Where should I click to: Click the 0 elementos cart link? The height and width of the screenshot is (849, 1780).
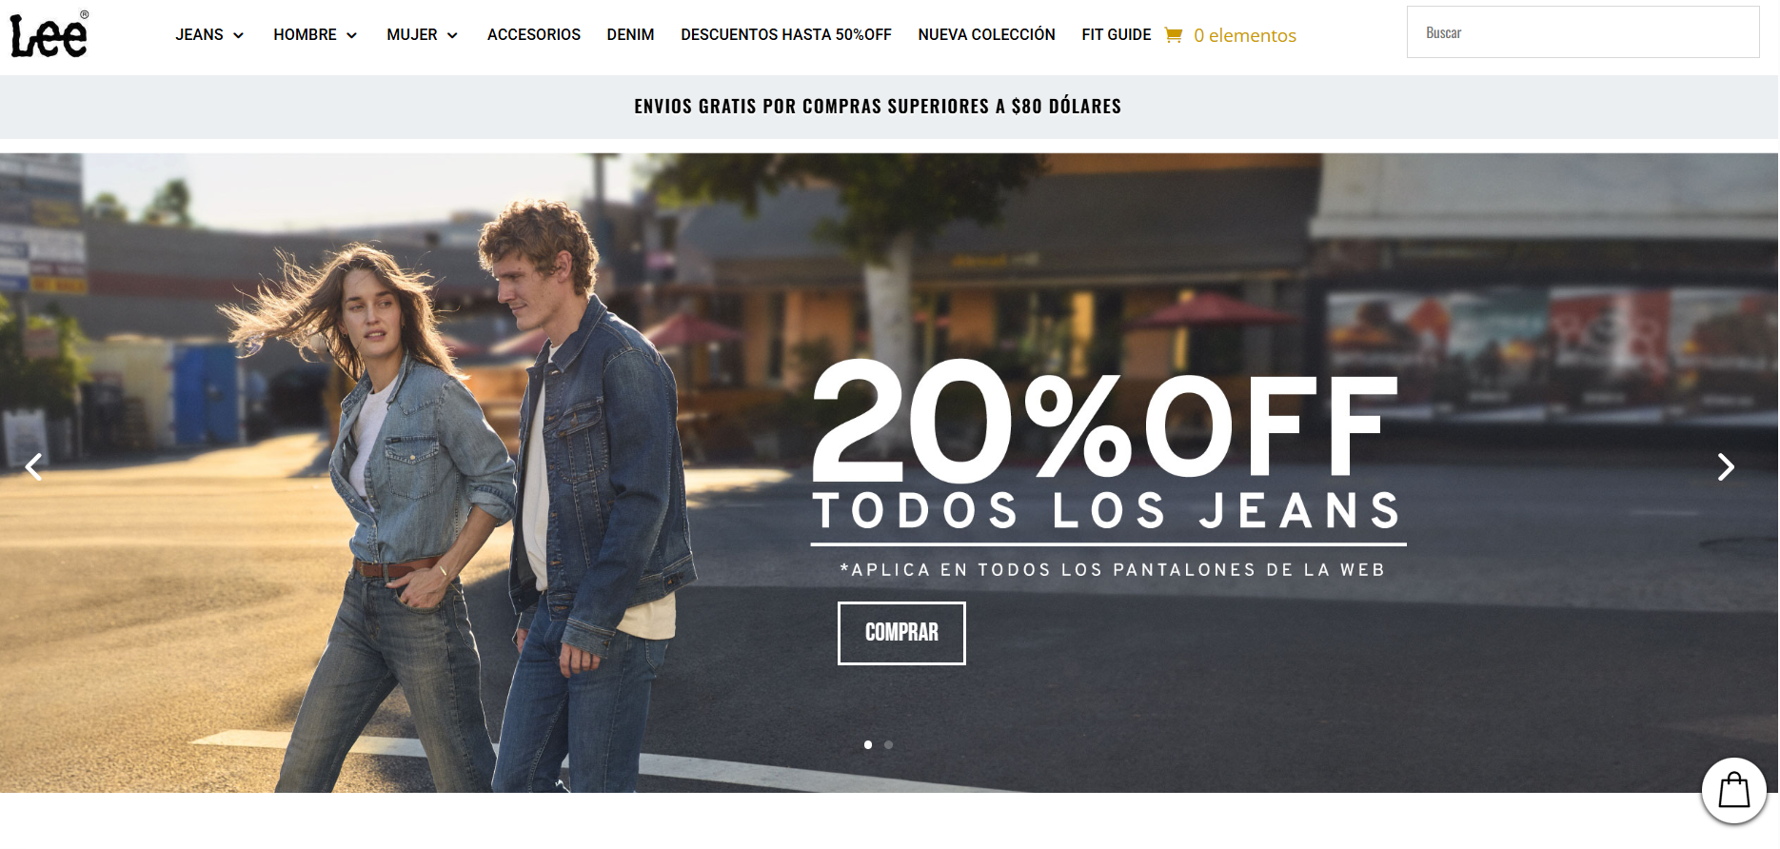1245,36
